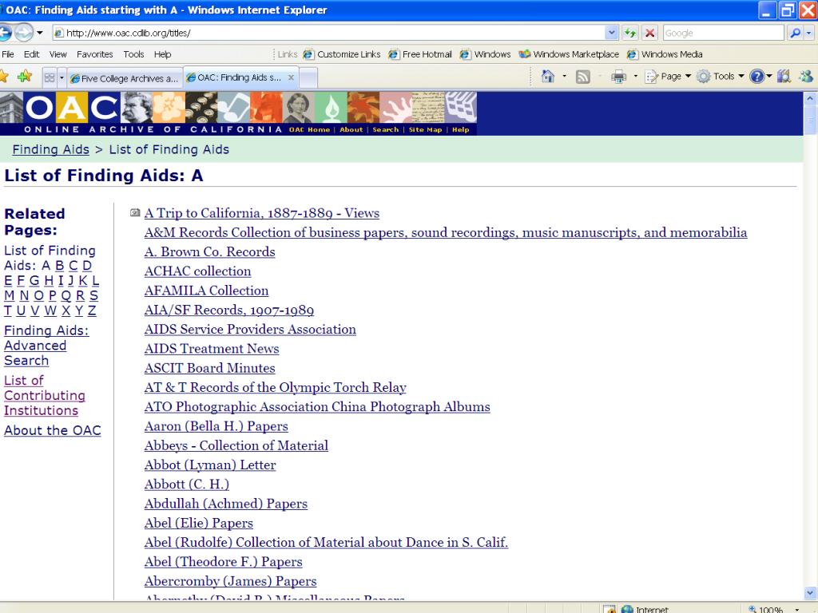The height and width of the screenshot is (613, 818).
Task: Click the browser Forward arrow button
Action: pos(23,33)
